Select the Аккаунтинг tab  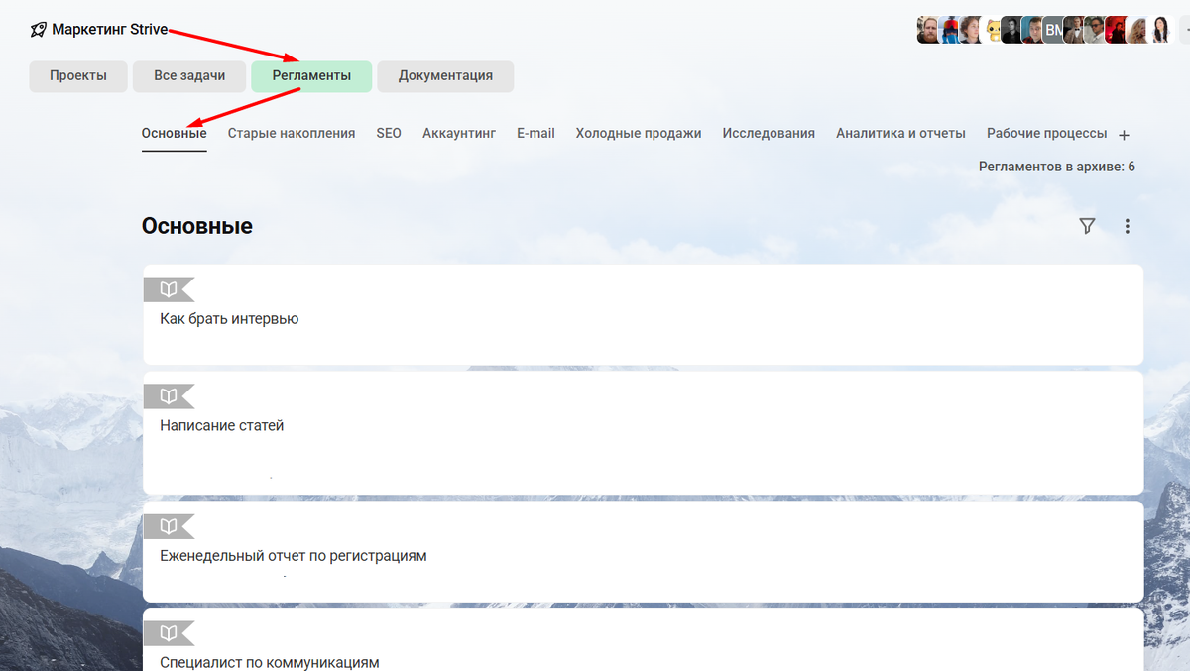tap(458, 133)
